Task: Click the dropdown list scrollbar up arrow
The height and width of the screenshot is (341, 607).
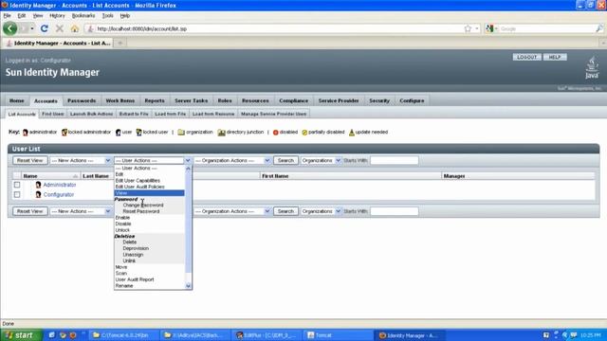Action: tap(188, 169)
